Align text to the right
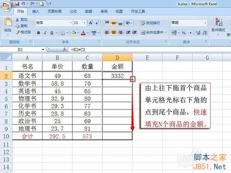231x173 pixels. 120,32
